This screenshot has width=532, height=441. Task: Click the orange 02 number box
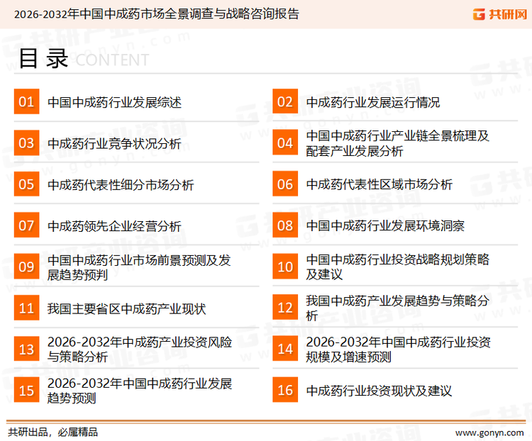point(285,101)
